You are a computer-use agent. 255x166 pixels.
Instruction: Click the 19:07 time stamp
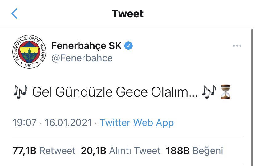point(24,123)
